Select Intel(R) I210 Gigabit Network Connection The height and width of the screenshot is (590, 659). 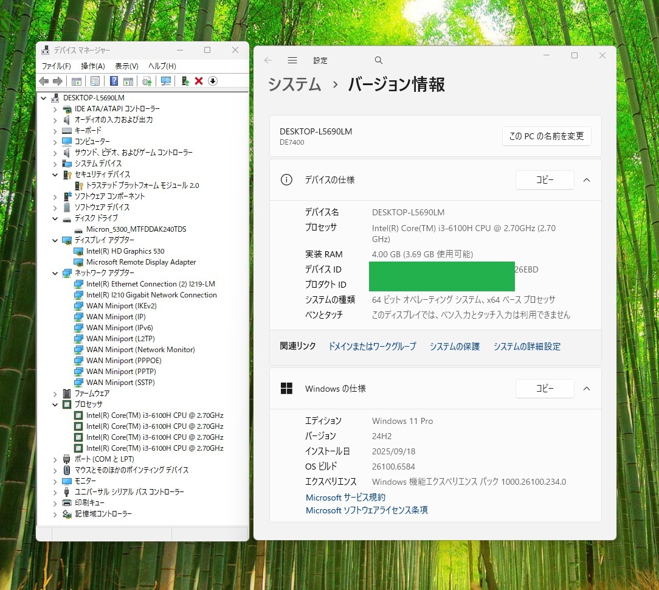pyautogui.click(x=151, y=295)
